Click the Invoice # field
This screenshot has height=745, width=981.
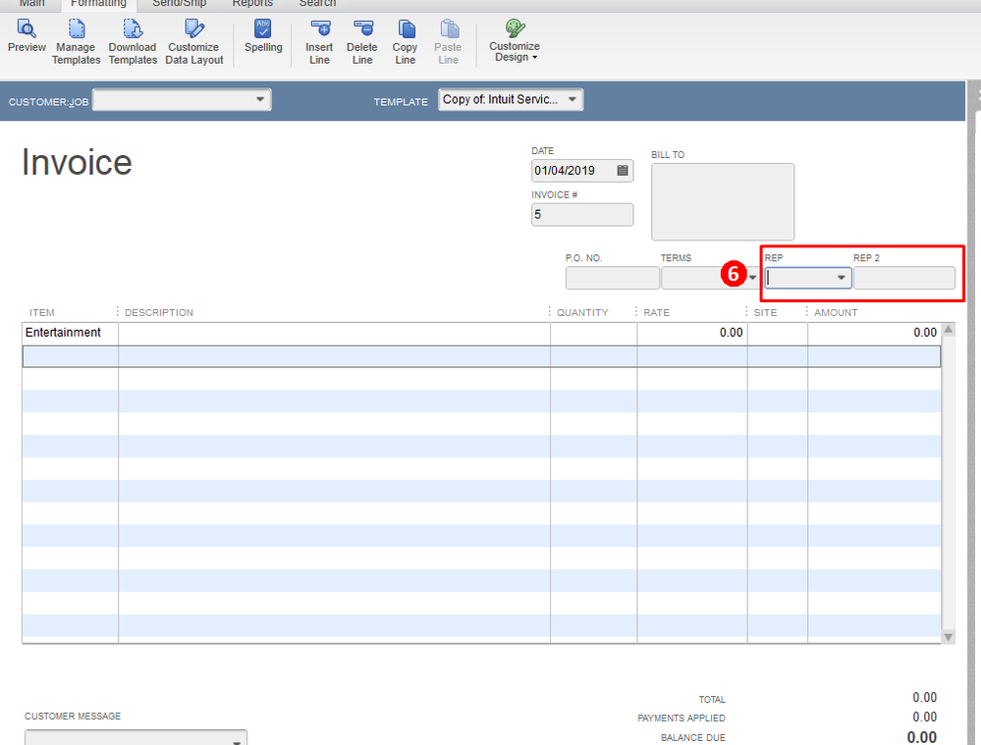click(582, 215)
